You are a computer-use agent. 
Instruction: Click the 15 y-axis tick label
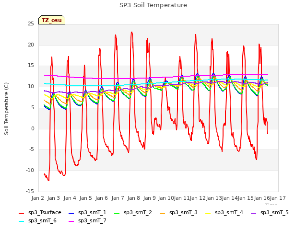[31, 66]
